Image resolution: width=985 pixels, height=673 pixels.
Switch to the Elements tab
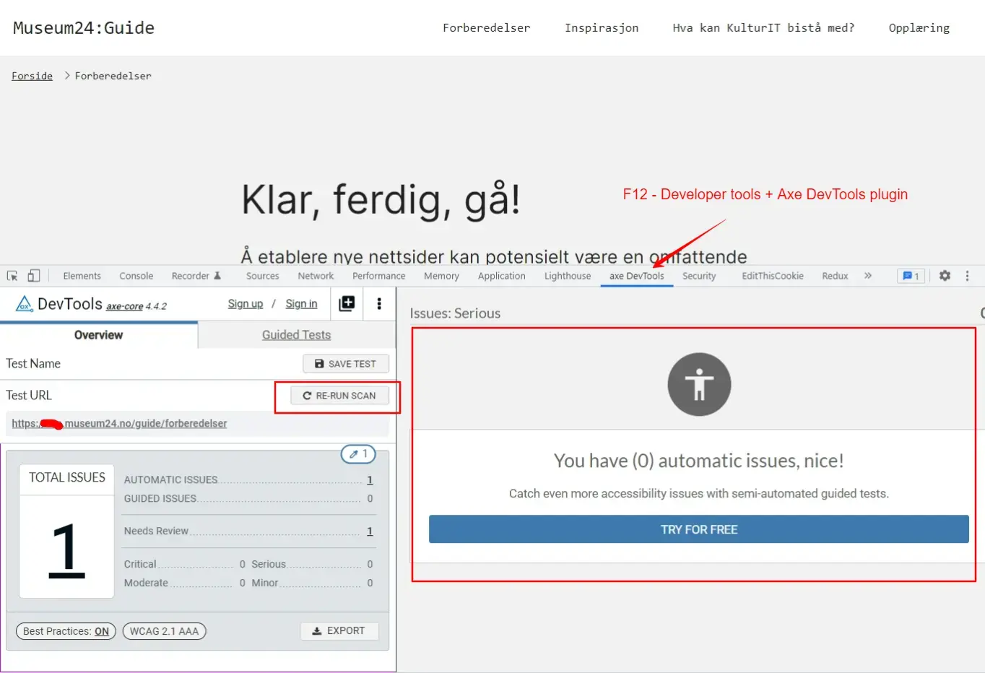tap(82, 276)
